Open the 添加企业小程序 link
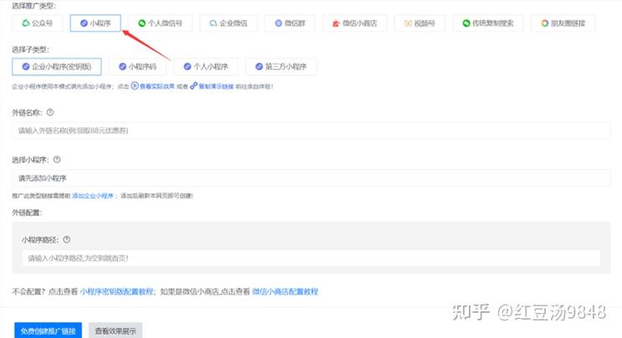This screenshot has height=338, width=622. (93, 196)
